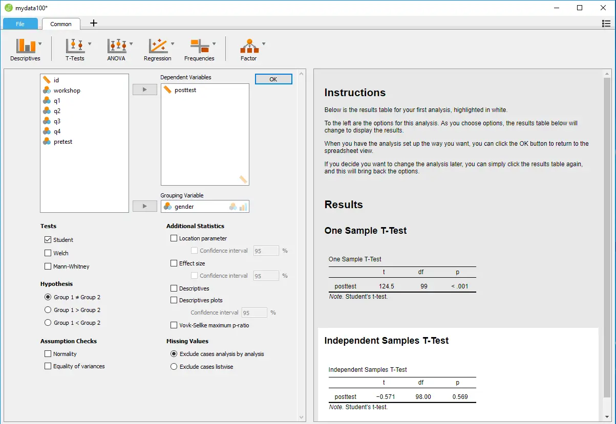Image resolution: width=616 pixels, height=424 pixels.
Task: Open the Descriptives dropdown arrow
Action: tap(39, 44)
